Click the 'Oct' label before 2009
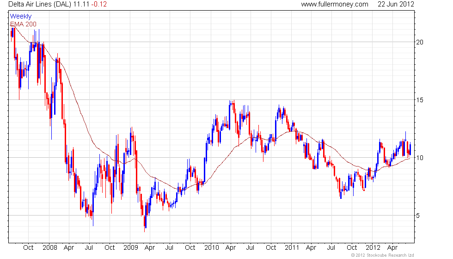This screenshot has height=259, width=453. (x=110, y=248)
